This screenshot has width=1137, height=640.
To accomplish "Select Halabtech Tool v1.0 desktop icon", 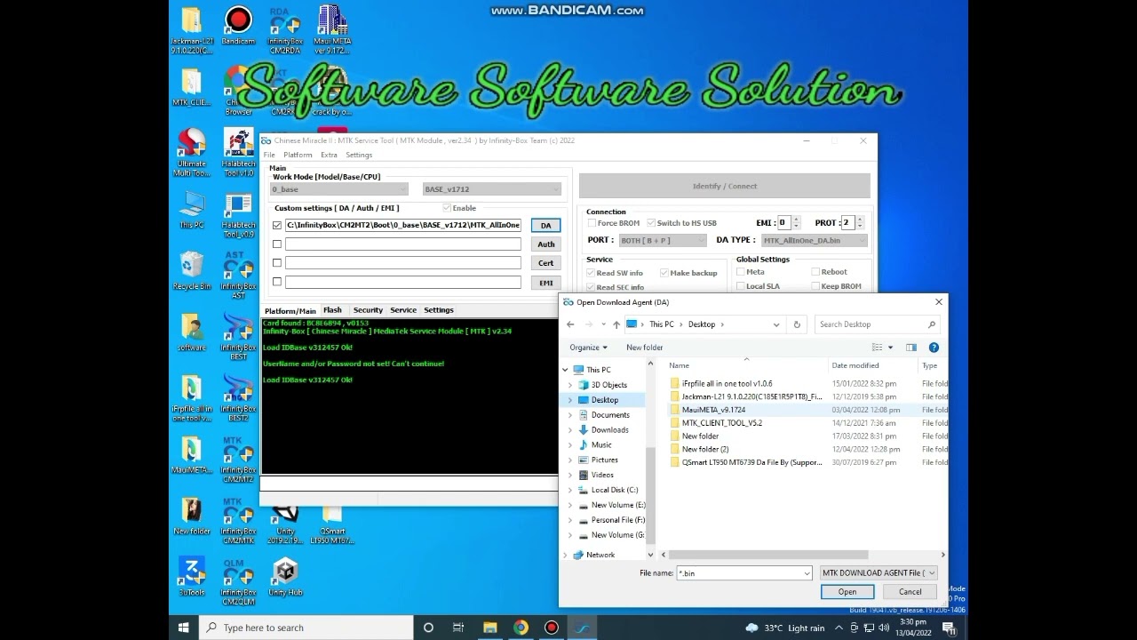I will (x=238, y=153).
